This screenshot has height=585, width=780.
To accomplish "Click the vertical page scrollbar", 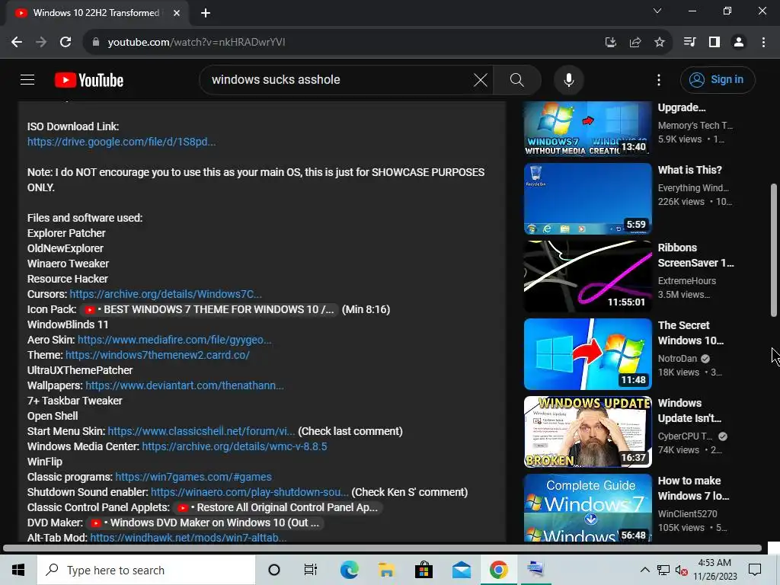I will click(x=774, y=250).
